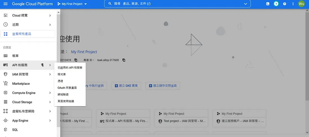Screen dimensions: 309x137
Task: Open the 建立服務帳戶 recent card
Action: (239, 118)
